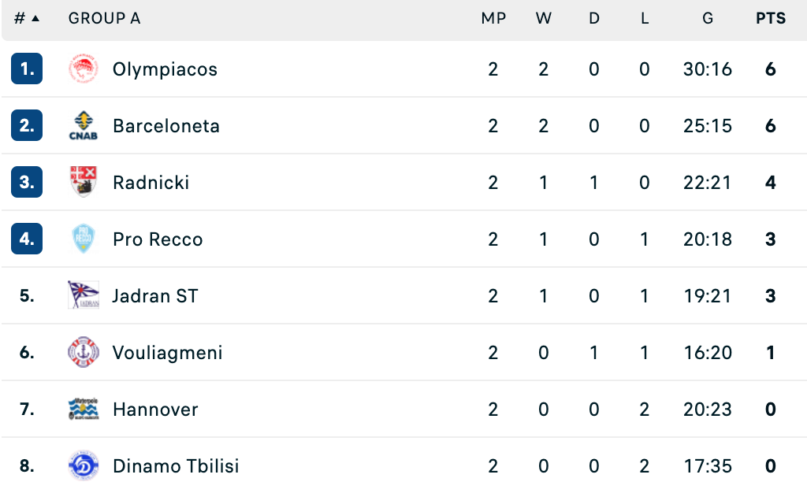
Task: Click the G goals column header
Action: click(x=708, y=18)
